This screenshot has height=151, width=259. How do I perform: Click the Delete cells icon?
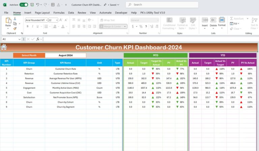point(213,20)
